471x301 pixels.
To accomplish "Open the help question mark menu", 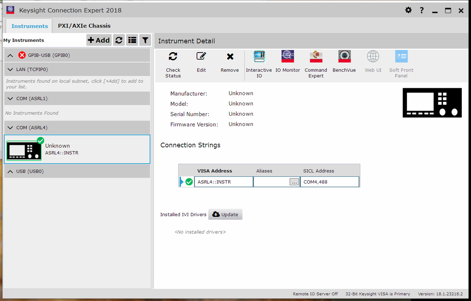I will click(422, 10).
